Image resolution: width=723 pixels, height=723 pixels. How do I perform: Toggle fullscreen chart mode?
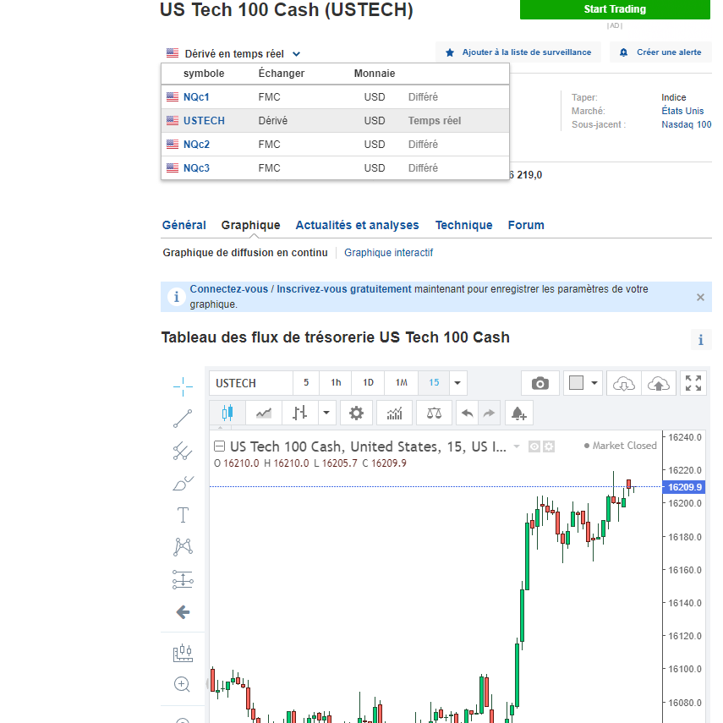pyautogui.click(x=693, y=383)
